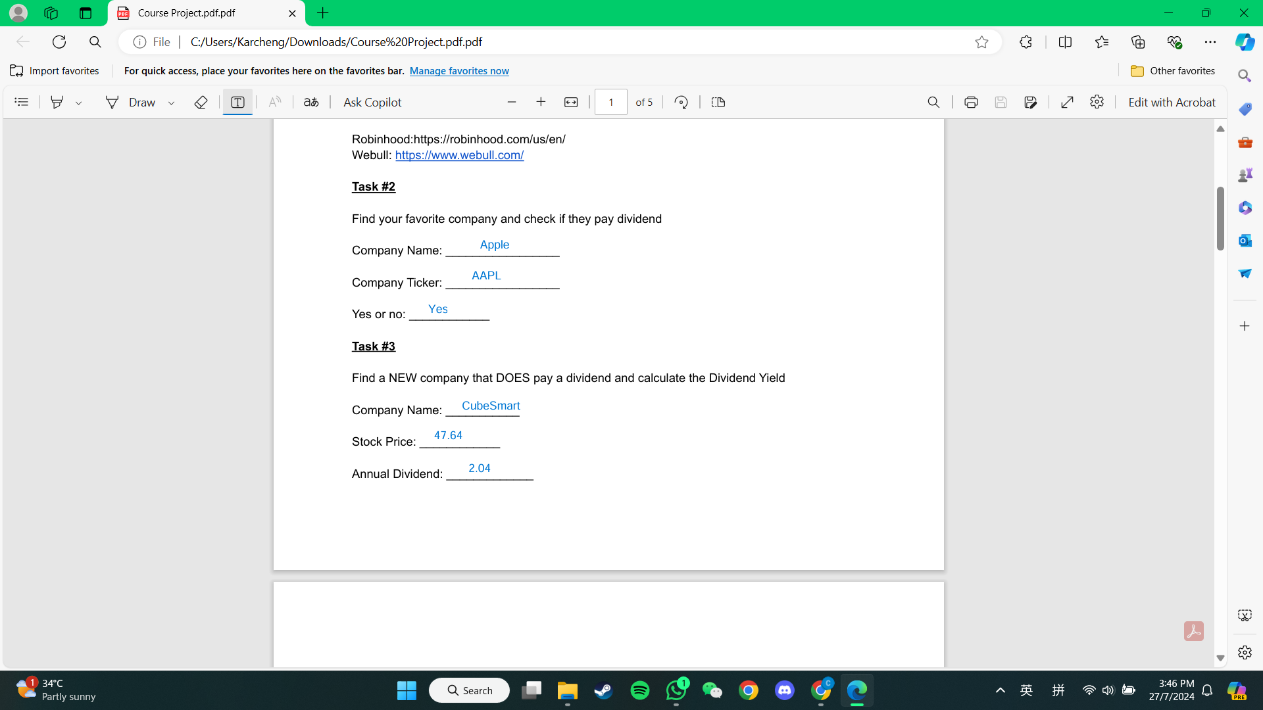Open the tab actions menu icon
This screenshot has width=1263, height=710.
86,13
